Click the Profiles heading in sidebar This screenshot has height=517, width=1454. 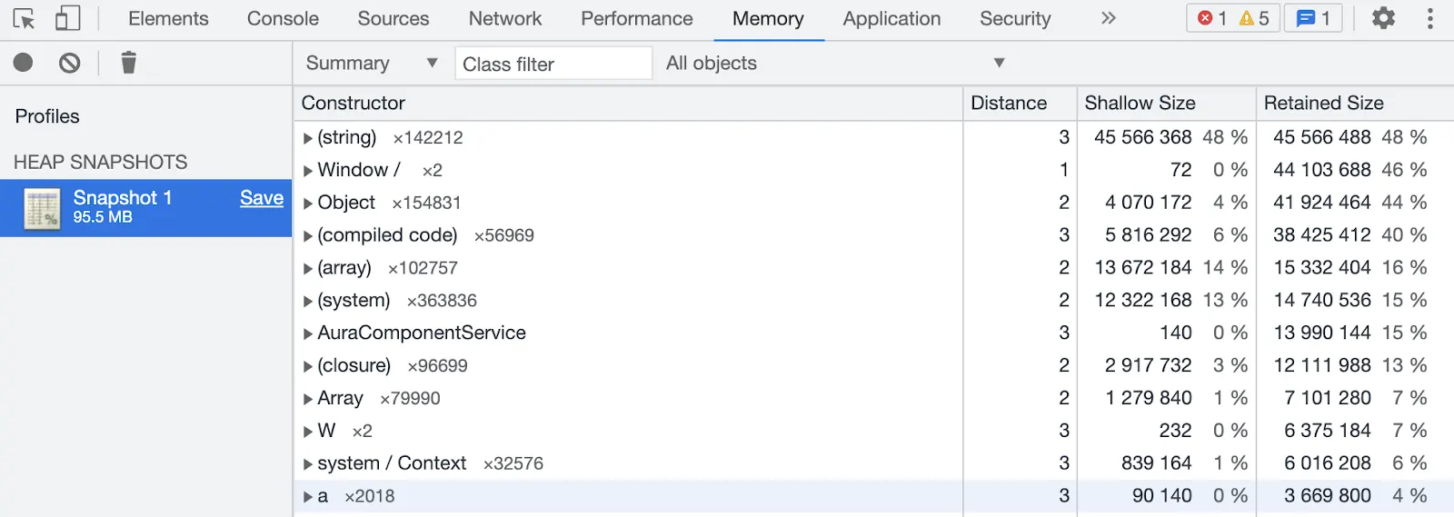(x=47, y=116)
